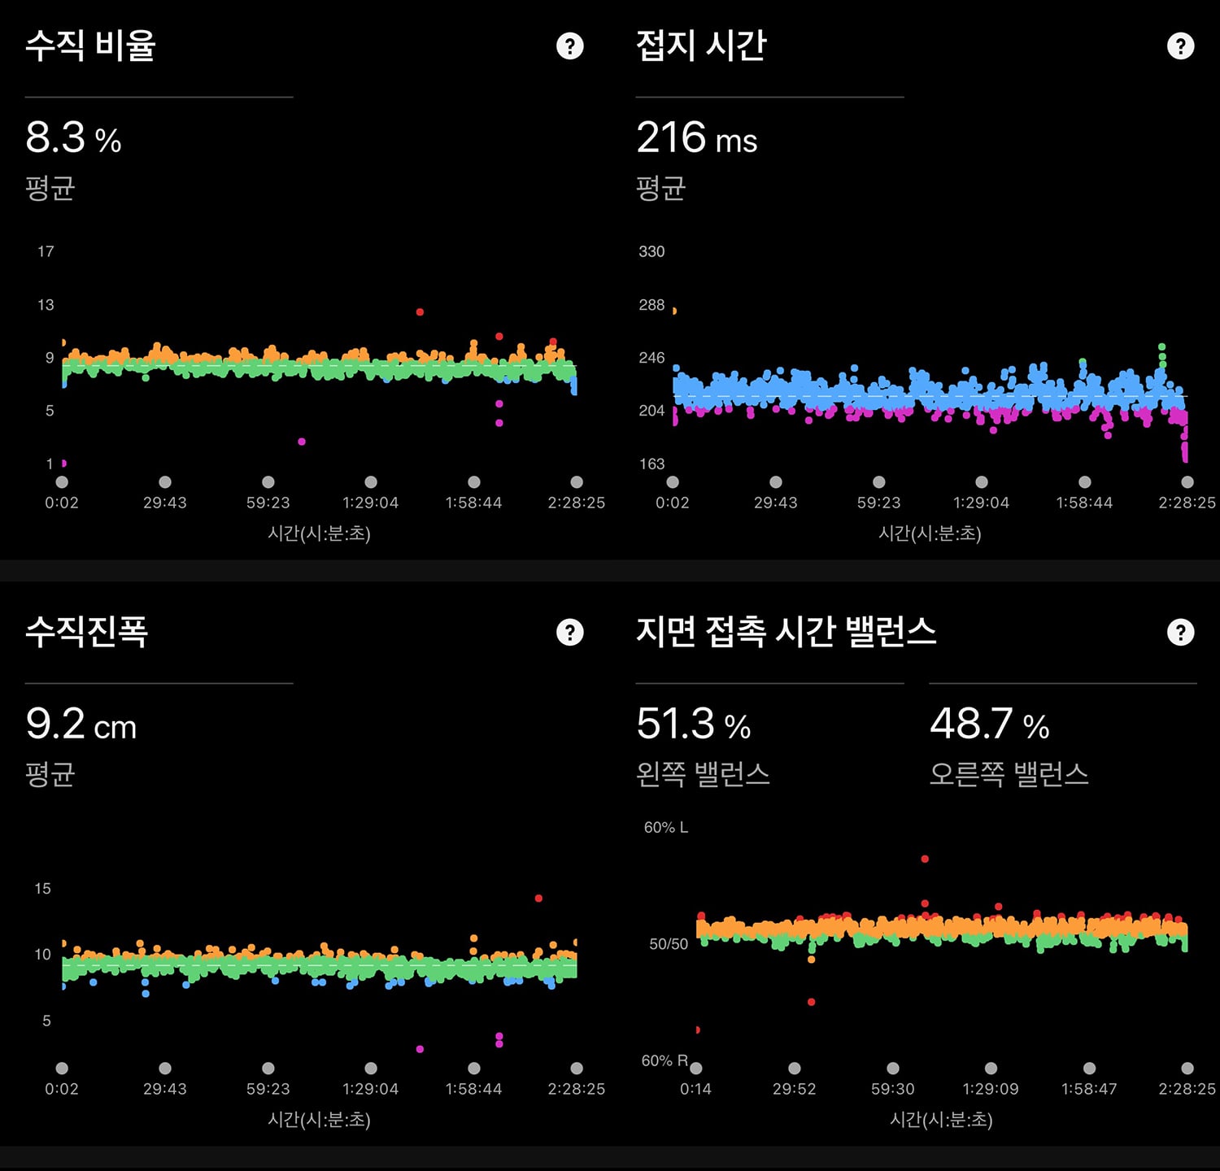1220x1171 pixels.
Task: Click the 50/50 axis label
Action: [669, 944]
